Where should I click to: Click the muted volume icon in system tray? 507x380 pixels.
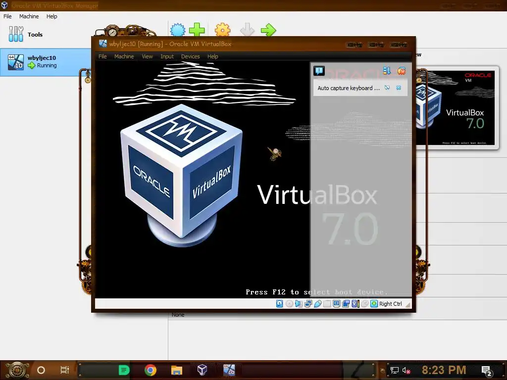[x=406, y=370]
